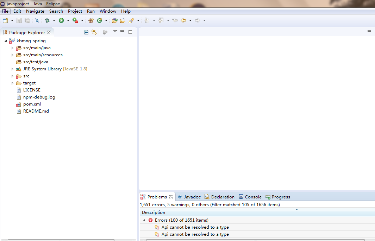375x241 pixels.
Task: Open the Help menu
Action: click(126, 11)
